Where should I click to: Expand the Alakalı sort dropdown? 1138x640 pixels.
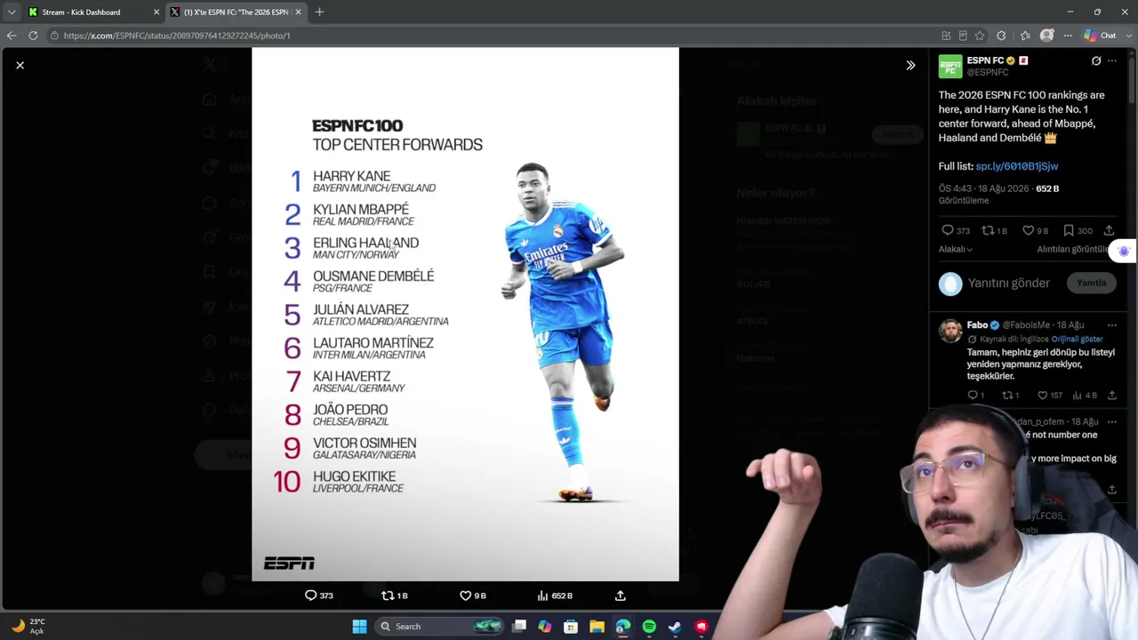(x=956, y=250)
